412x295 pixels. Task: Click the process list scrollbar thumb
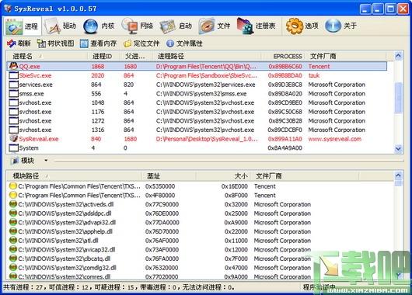[x=399, y=98]
